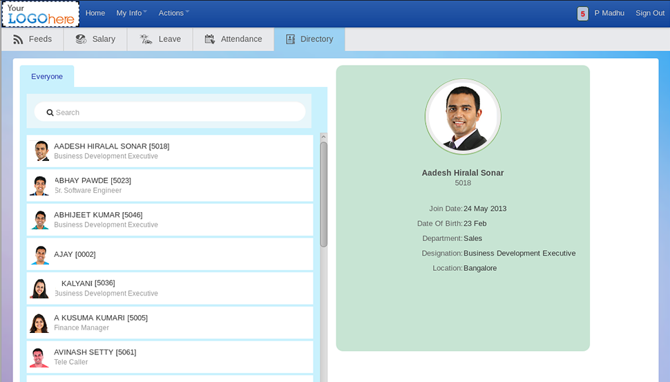Click the Leave palm tree icon
This screenshot has width=670, height=382.
click(146, 39)
